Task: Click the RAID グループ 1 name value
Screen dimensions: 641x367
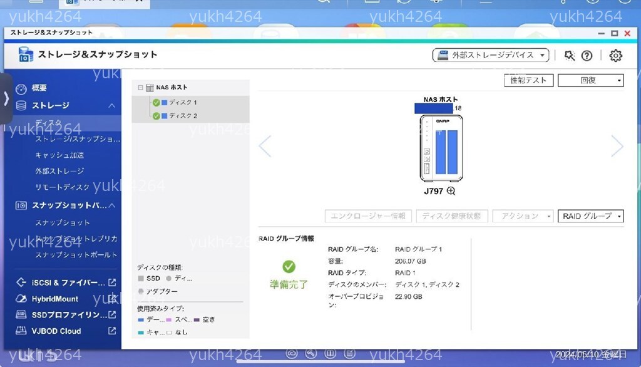Action: [x=418, y=249]
